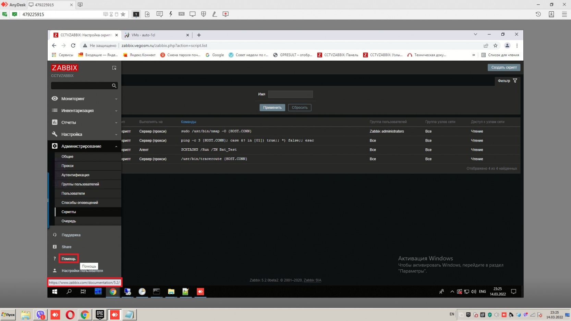The height and width of the screenshot is (321, 571).
Task: Open the Список для чтения reading list
Action: point(500,55)
